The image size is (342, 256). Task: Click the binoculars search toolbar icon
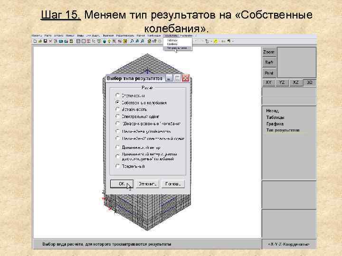(x=229, y=41)
